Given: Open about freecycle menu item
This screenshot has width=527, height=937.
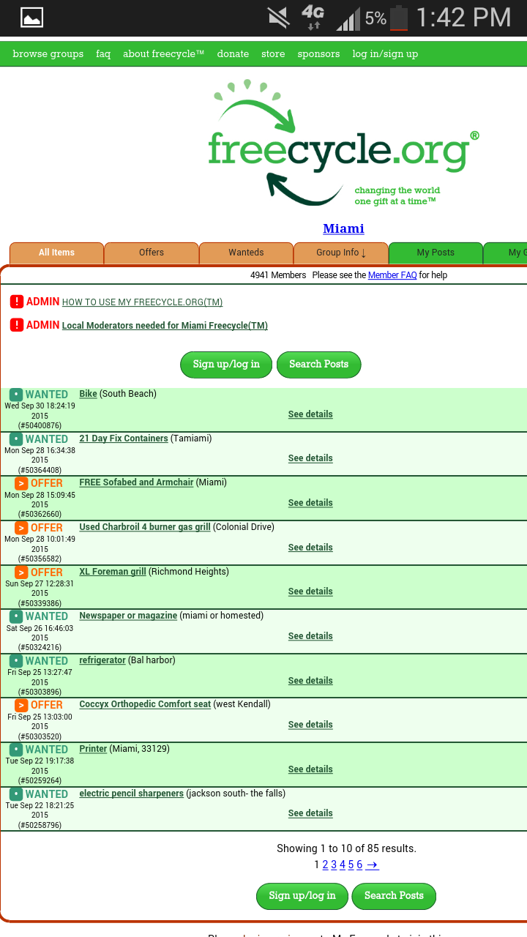Looking at the screenshot, I should point(164,53).
